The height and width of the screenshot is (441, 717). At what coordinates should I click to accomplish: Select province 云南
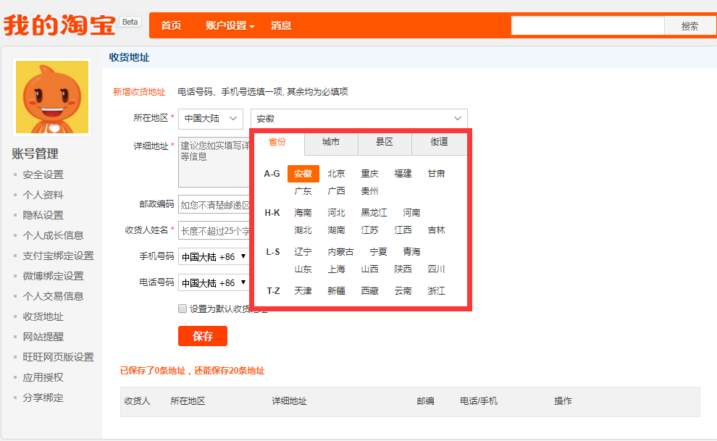[x=403, y=290]
